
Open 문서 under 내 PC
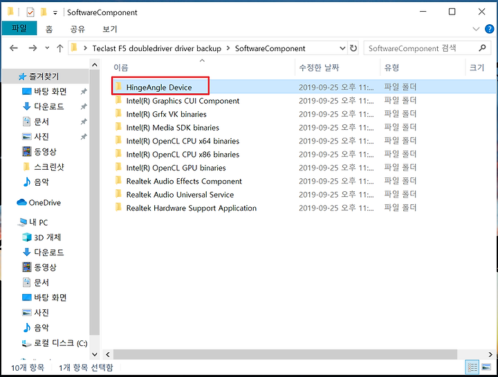pyautogui.click(x=41, y=282)
